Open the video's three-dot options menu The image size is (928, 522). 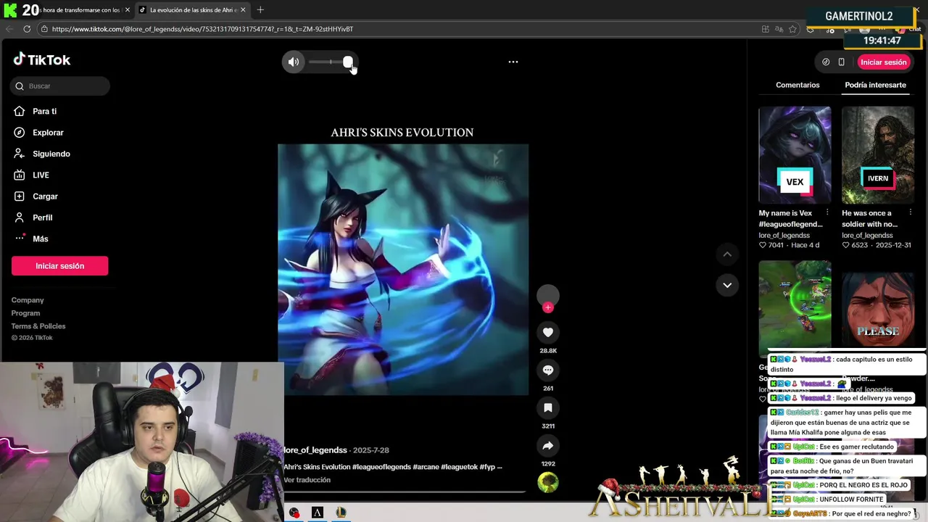tap(513, 62)
